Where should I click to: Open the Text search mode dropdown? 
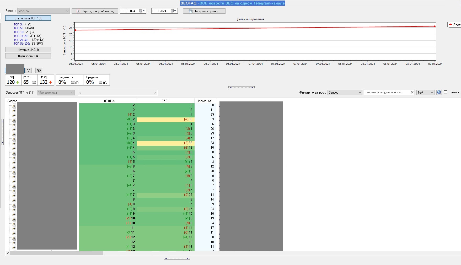click(x=425, y=93)
